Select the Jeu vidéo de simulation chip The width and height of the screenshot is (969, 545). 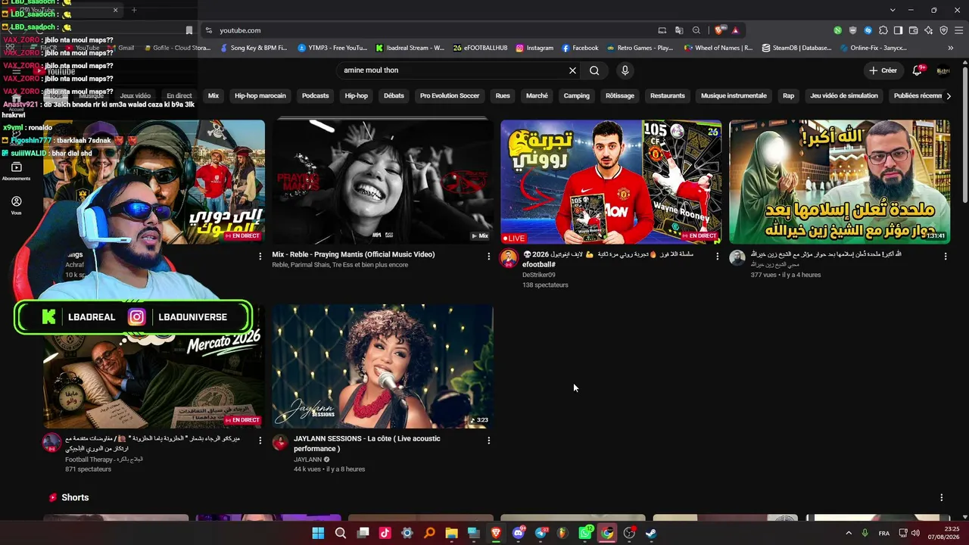click(x=844, y=96)
